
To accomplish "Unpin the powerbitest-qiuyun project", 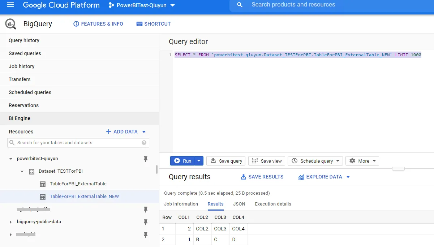I will coord(146,159).
